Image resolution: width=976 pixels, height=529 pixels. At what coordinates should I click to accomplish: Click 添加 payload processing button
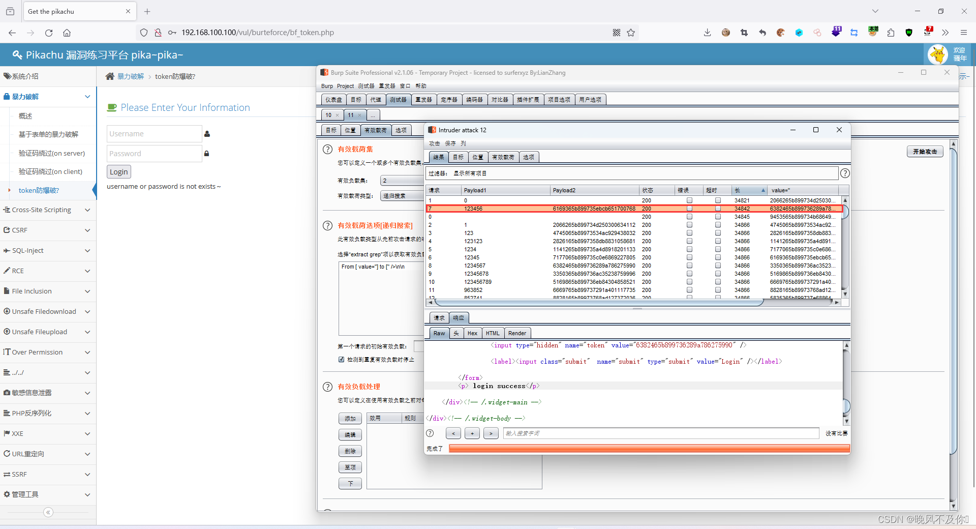pos(350,419)
